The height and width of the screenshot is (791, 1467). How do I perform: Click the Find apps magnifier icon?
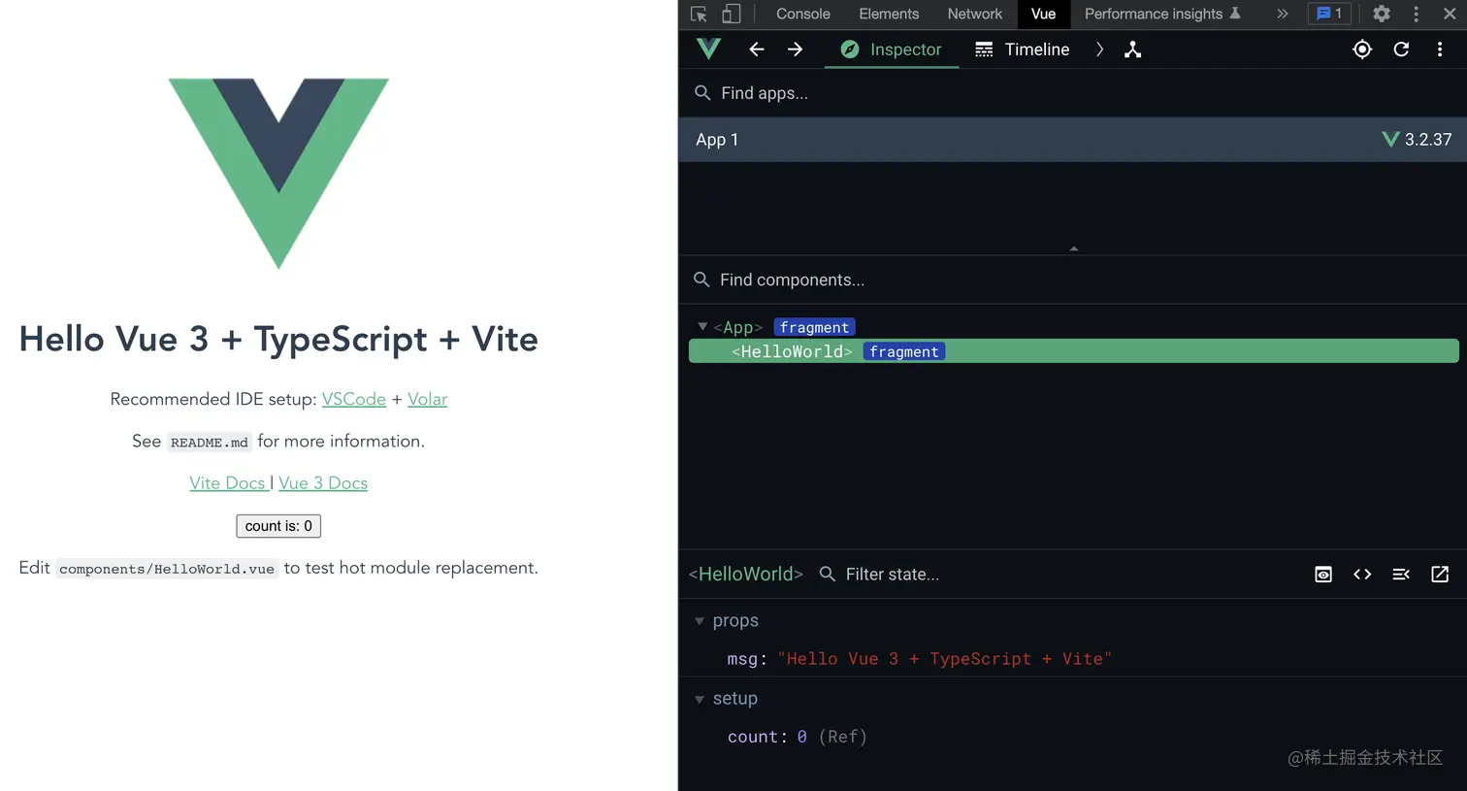pyautogui.click(x=702, y=93)
